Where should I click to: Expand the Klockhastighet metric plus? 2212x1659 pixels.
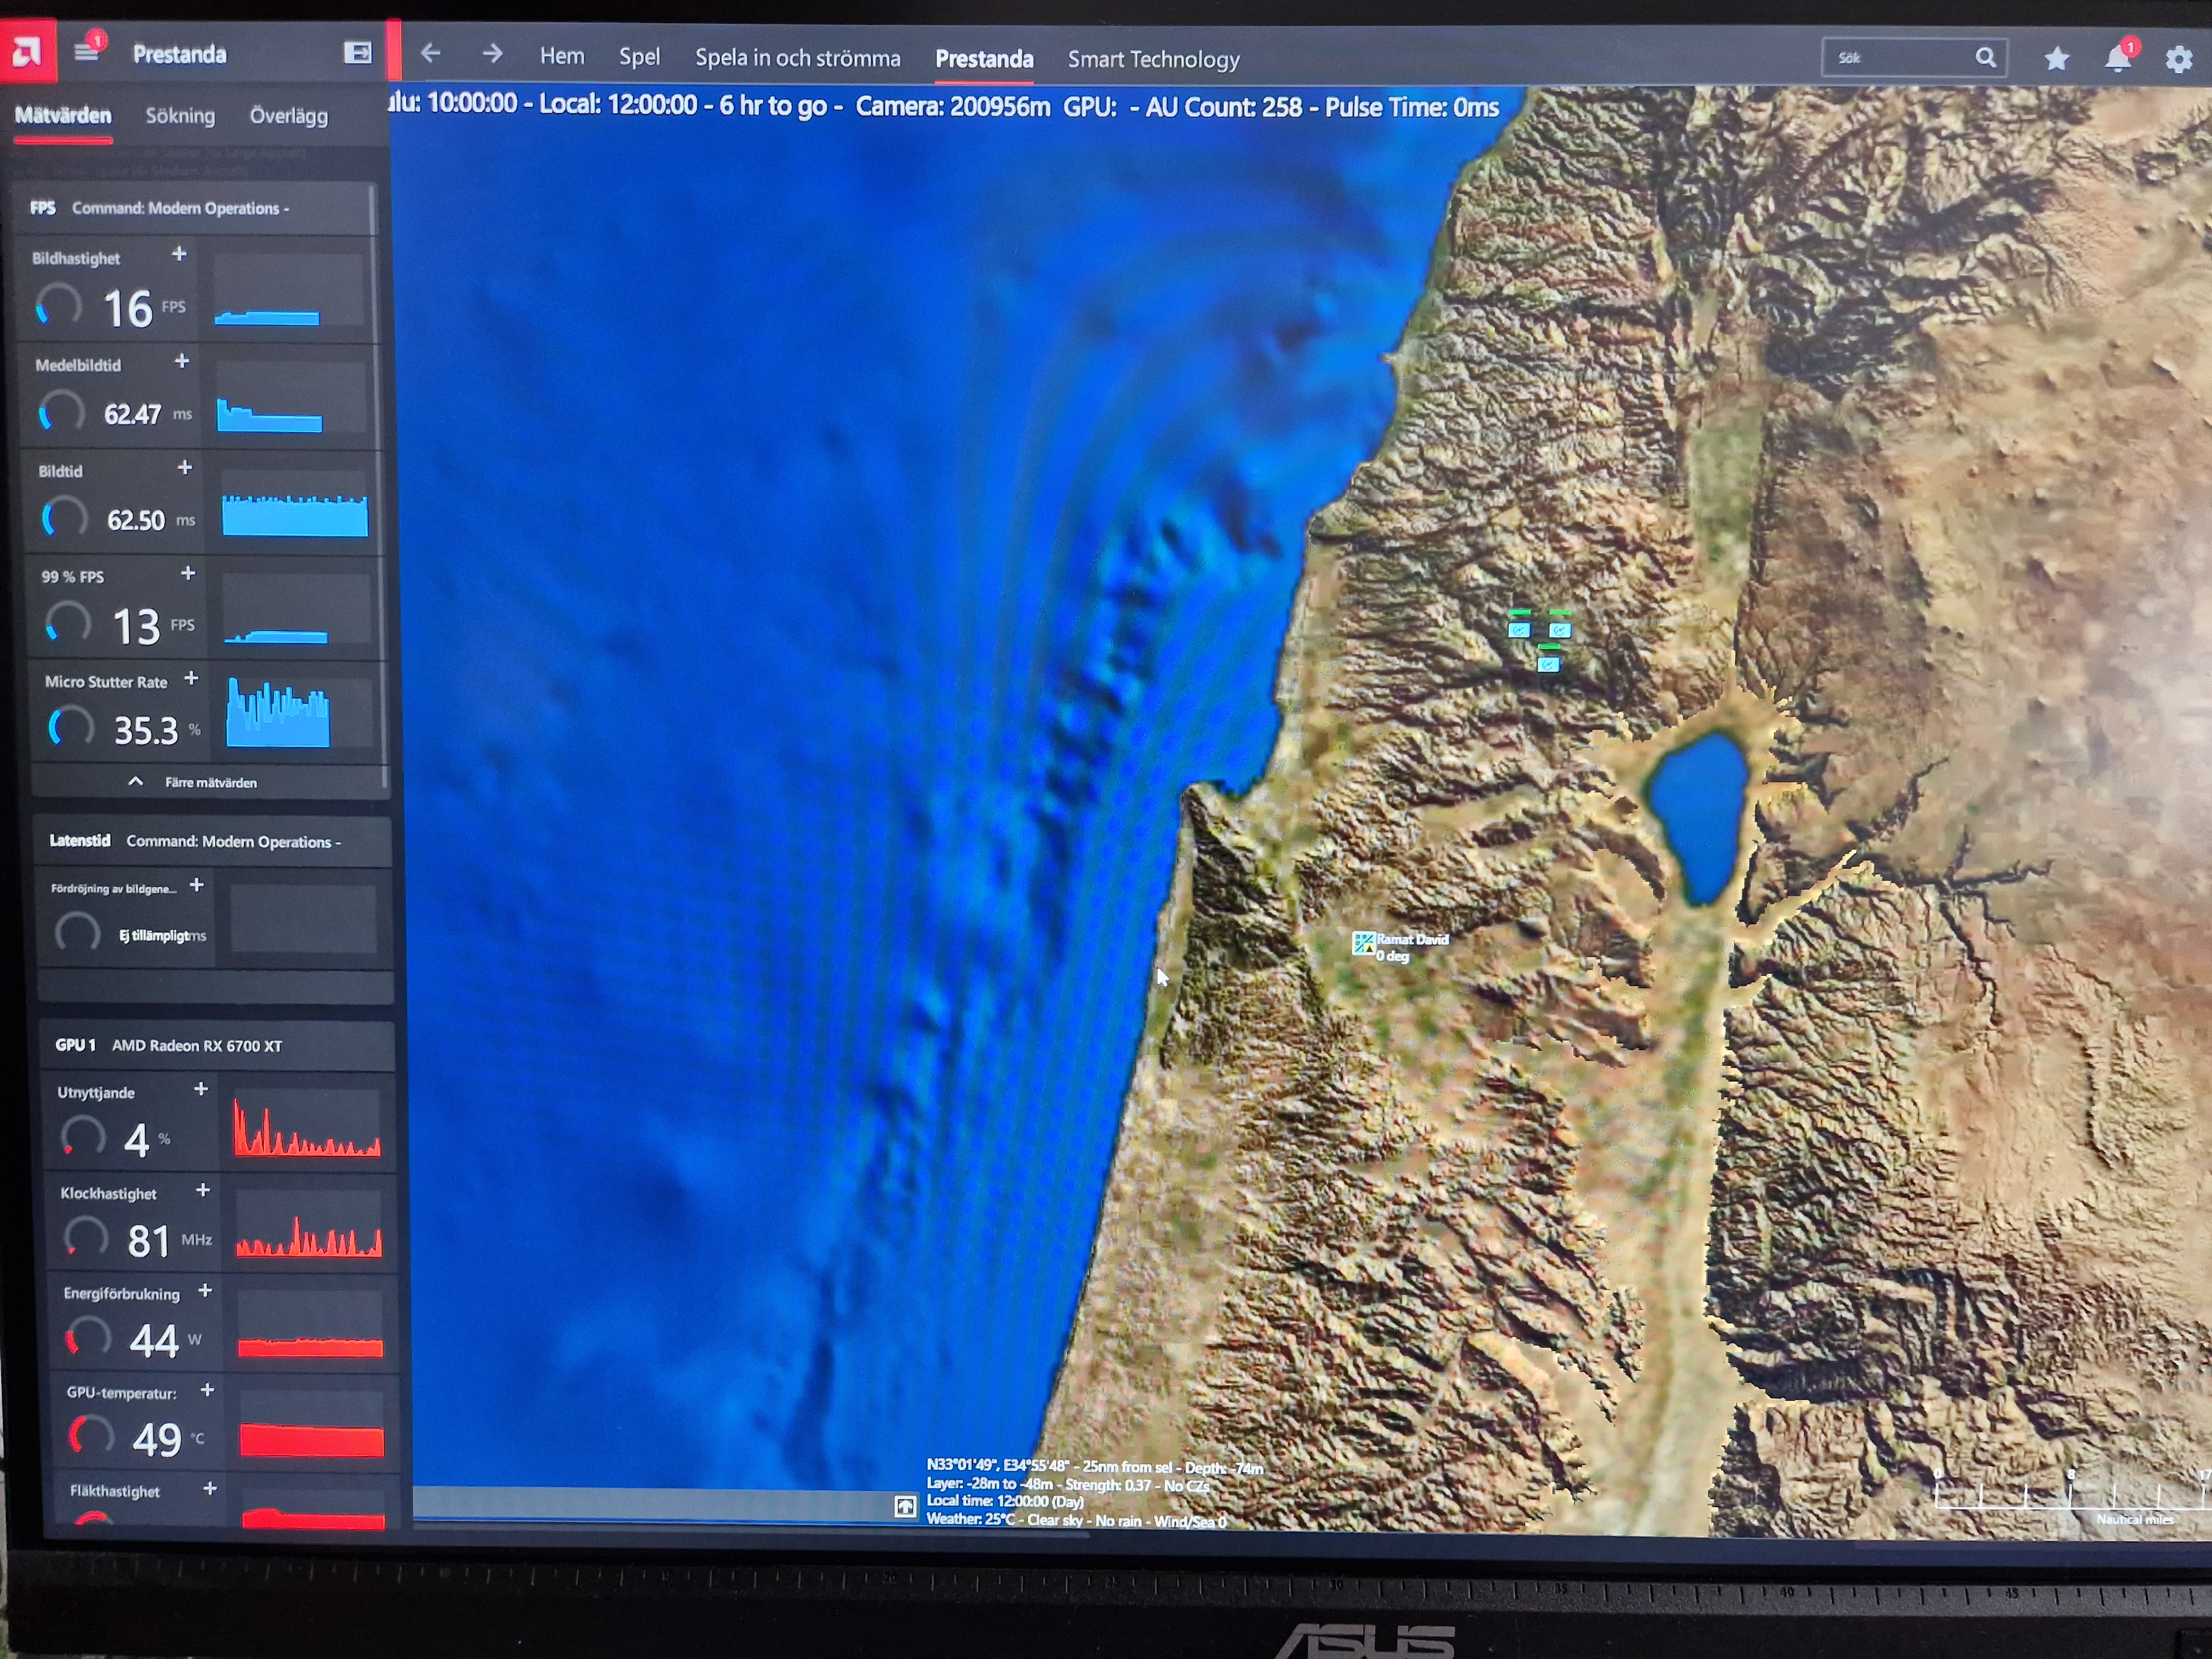pos(203,1190)
